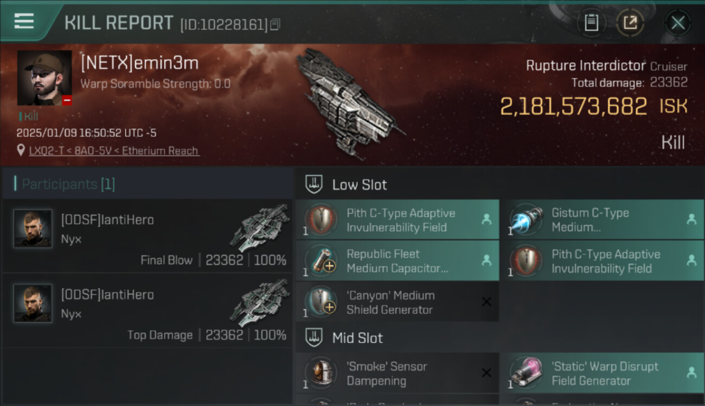Click the 'Static' Warp Disrupt Field Generator icon
Screen dimensions: 705x406
[x=526, y=373]
